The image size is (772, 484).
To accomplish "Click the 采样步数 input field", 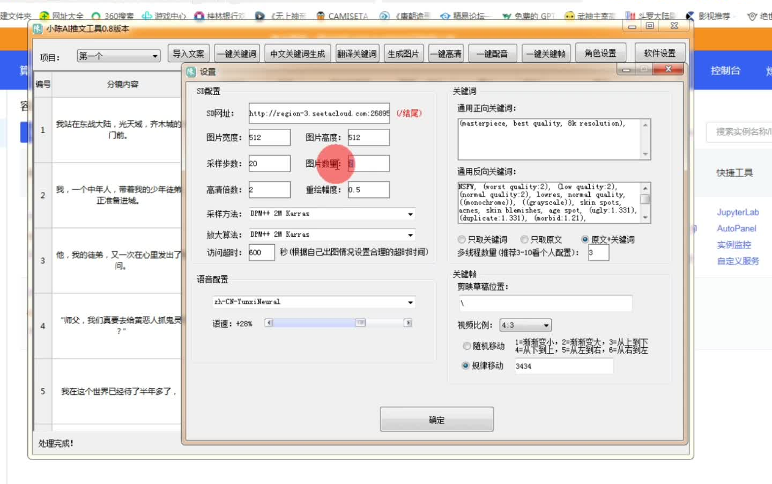I will tap(269, 164).
